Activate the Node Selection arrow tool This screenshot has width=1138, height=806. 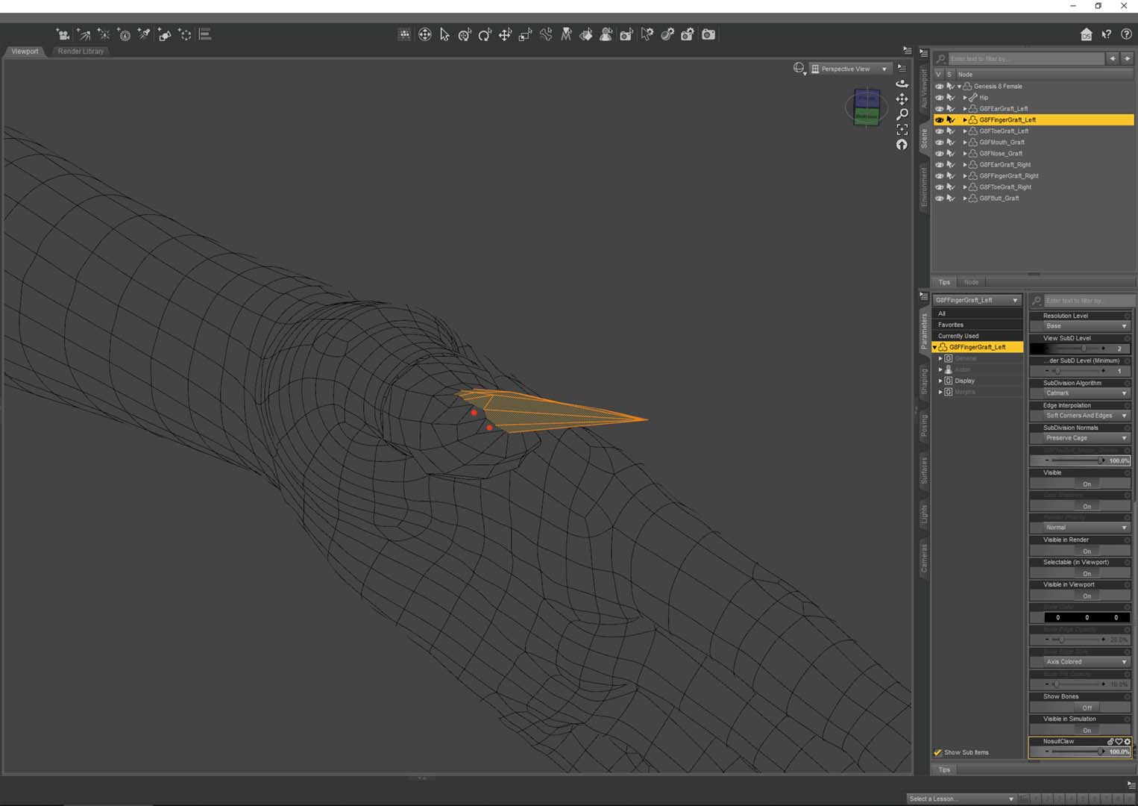444,34
